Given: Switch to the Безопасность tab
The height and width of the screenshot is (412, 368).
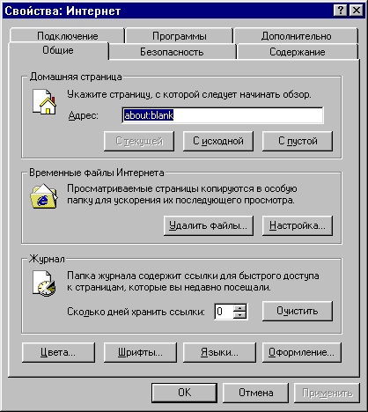Looking at the screenshot, I should [172, 52].
